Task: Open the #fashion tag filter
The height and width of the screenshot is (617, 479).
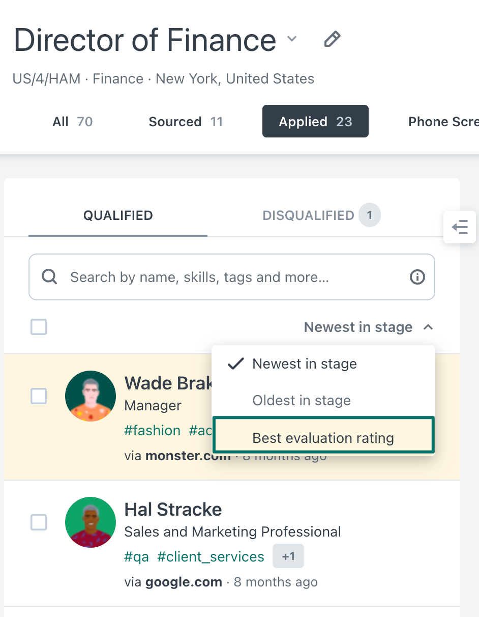Action: point(153,430)
